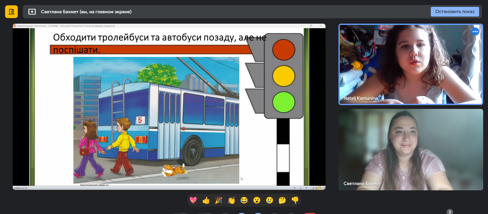Screen dimensions: 488x214
Task: React with the clapping hands emoji
Action: tap(231, 200)
